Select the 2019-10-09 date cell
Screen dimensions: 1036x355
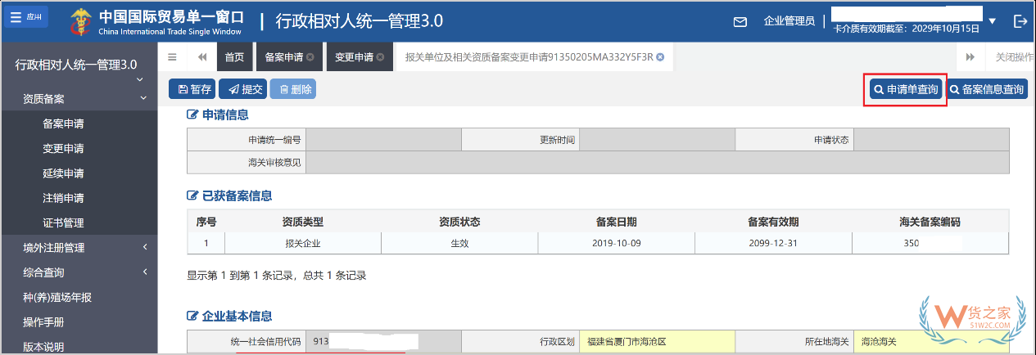(616, 243)
